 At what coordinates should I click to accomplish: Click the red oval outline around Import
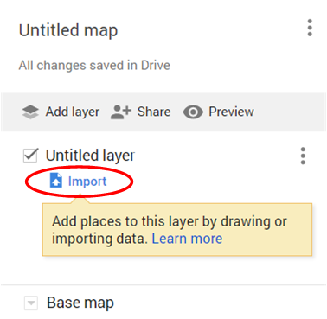(79, 182)
